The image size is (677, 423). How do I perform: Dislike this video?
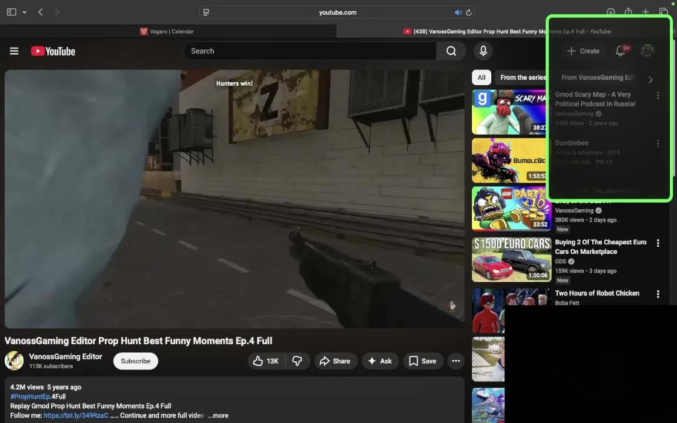click(297, 361)
